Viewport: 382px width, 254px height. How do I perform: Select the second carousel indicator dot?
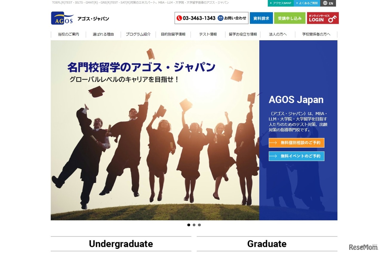pos(194,225)
